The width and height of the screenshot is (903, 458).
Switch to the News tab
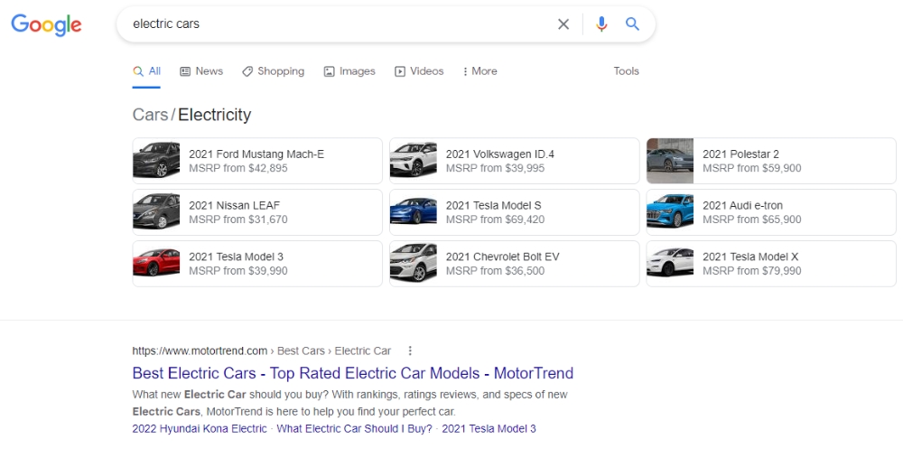[x=201, y=71]
